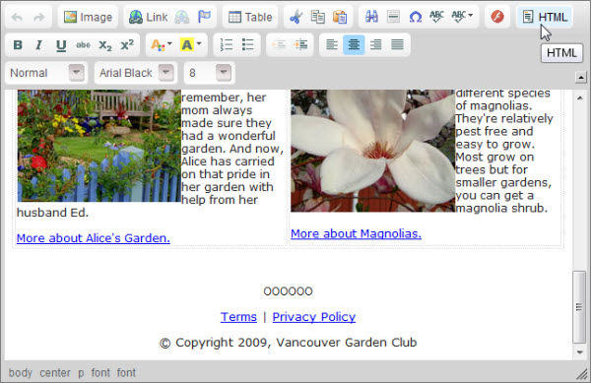Switch to HTML source view
This screenshot has width=591, height=383.
coord(545,18)
